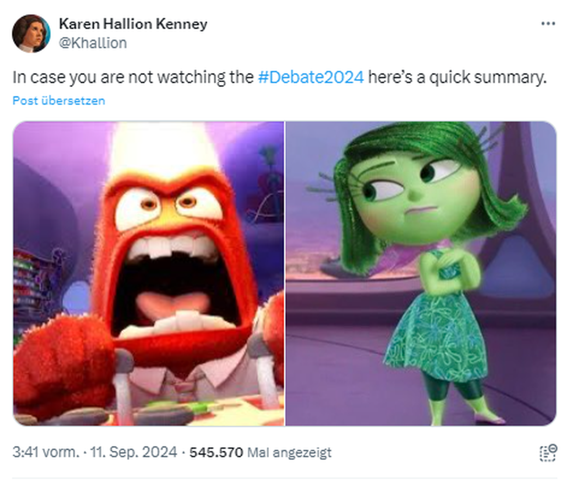Click the 3:41 vorm. timestamp
This screenshot has height=480, width=567.
(x=46, y=452)
